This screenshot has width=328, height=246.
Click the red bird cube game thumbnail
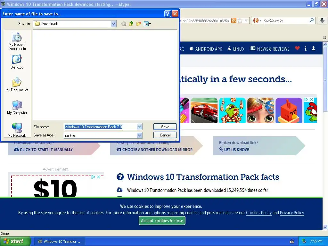(289, 110)
